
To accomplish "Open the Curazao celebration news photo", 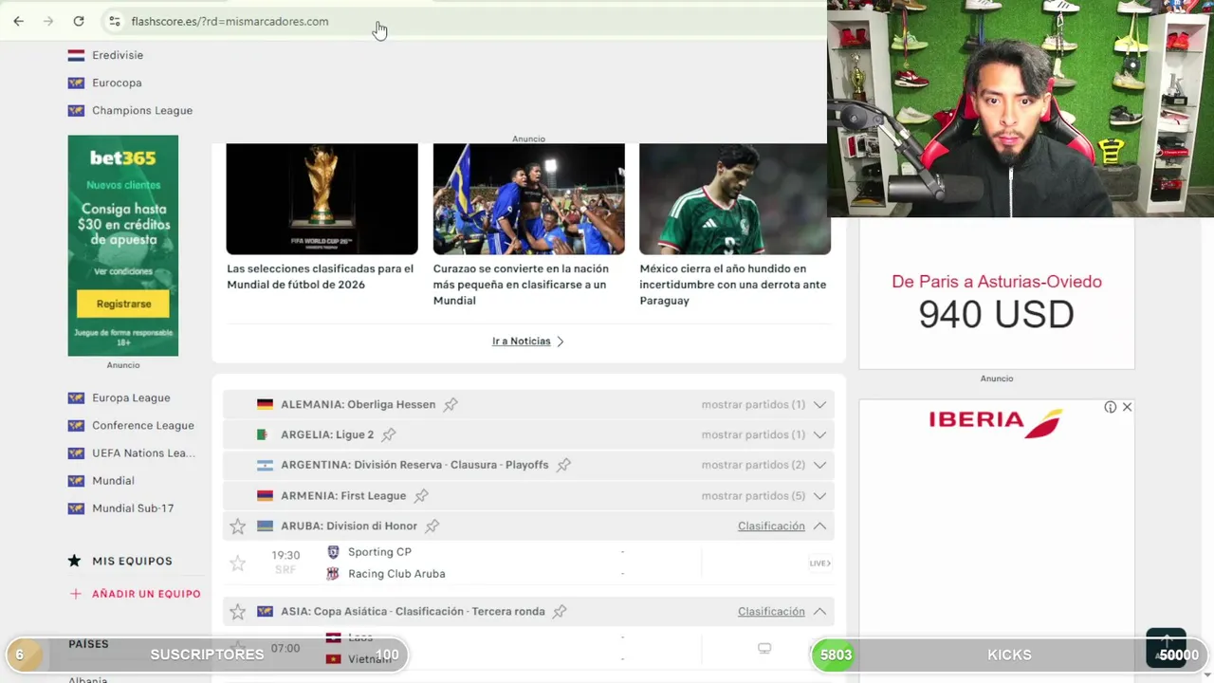I will (528, 199).
